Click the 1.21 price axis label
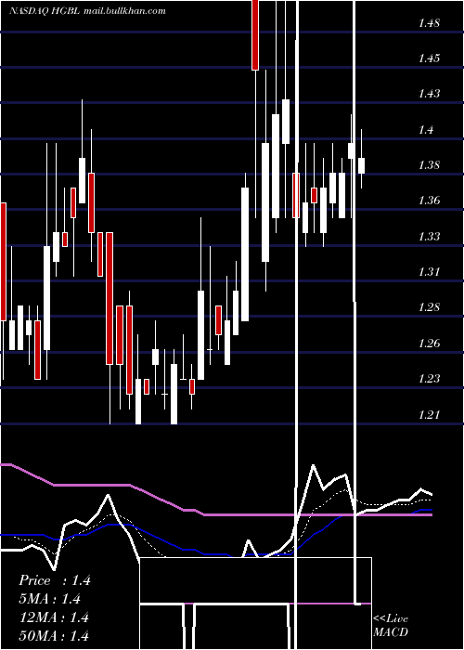 (429, 414)
